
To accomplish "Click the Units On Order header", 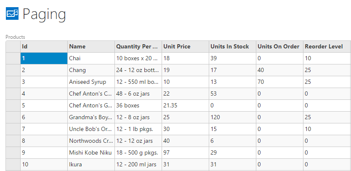I will tap(279, 46).
